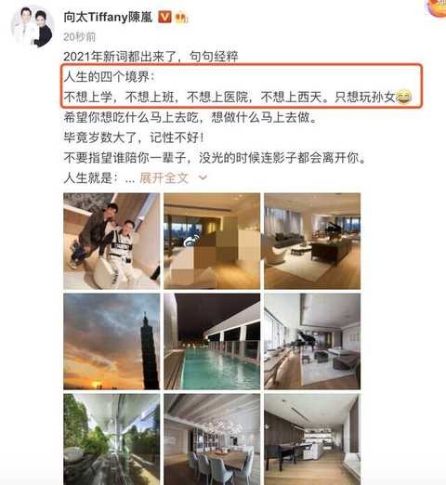The width and height of the screenshot is (446, 485).
Task: Click the membership crown badge icon
Action: point(181,18)
